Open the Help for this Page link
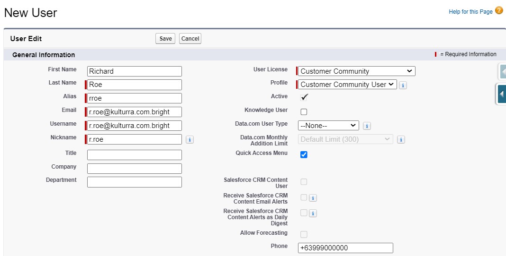Viewport: 506px width, 256px height. [x=470, y=12]
